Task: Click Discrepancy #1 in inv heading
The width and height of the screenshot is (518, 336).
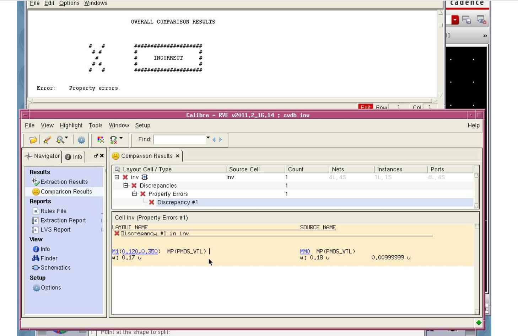Action: [x=155, y=234]
